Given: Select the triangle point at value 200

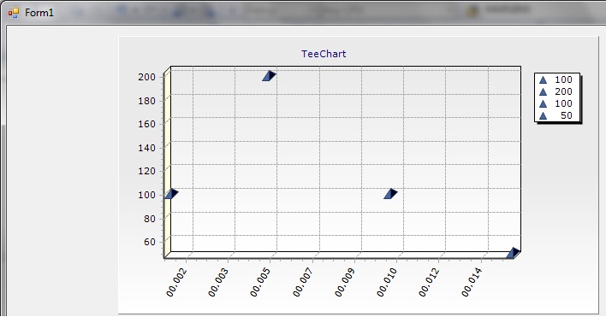Looking at the screenshot, I should 269,75.
